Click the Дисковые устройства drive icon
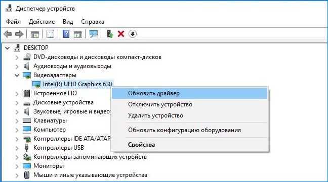This screenshot has width=328, height=182. pos(27,103)
